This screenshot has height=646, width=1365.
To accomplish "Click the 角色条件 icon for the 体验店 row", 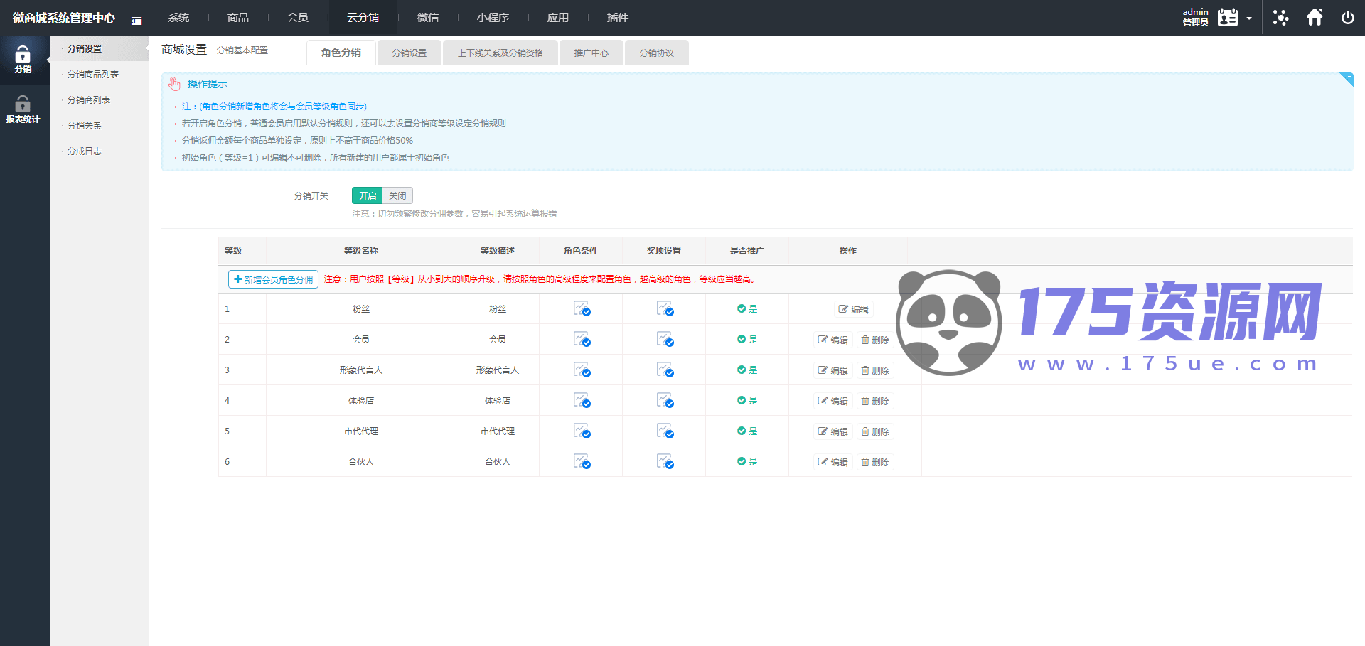I will click(582, 401).
